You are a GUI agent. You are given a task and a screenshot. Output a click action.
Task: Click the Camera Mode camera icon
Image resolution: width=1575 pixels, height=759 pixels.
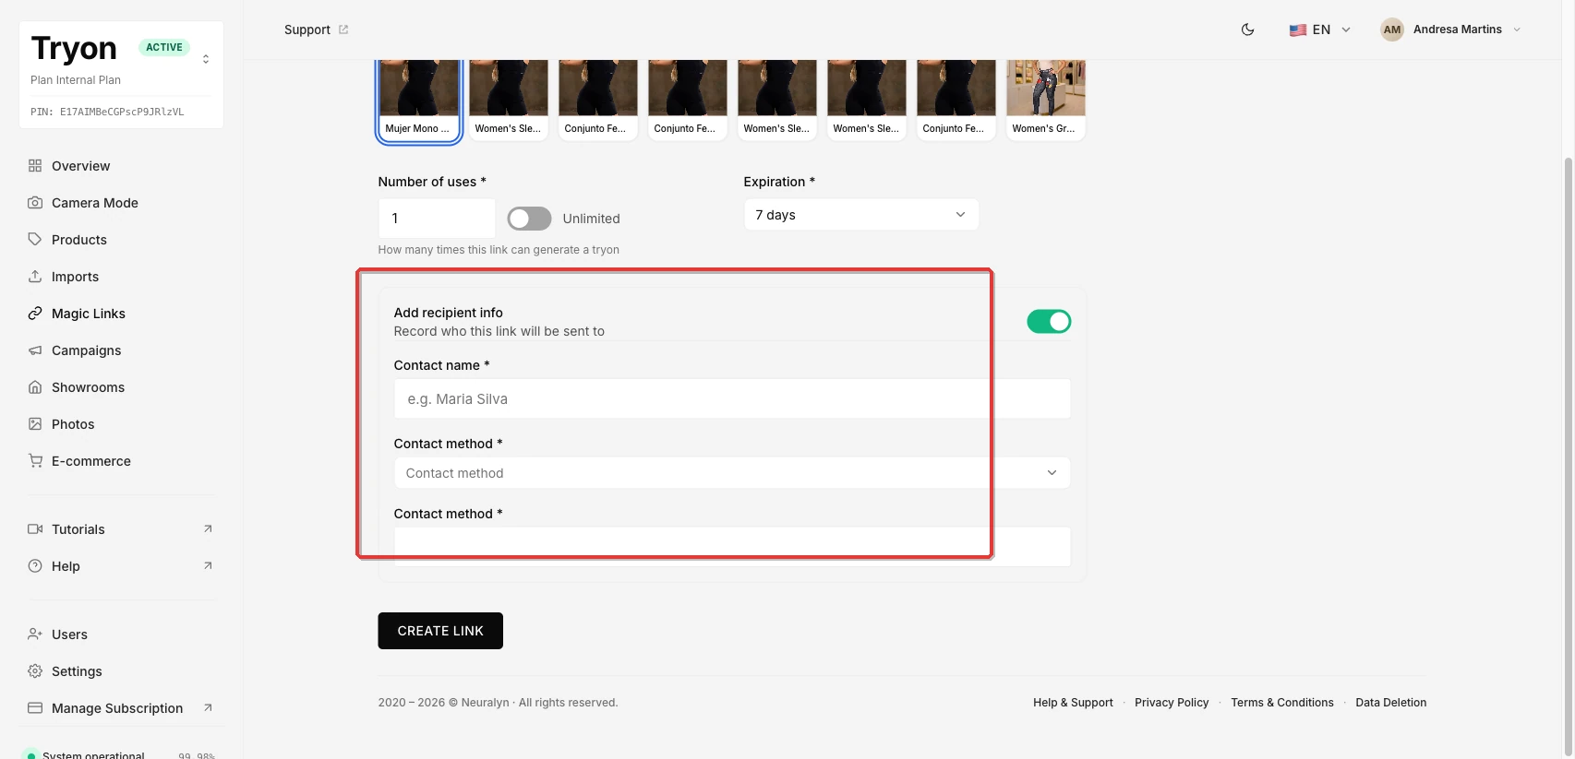[35, 203]
